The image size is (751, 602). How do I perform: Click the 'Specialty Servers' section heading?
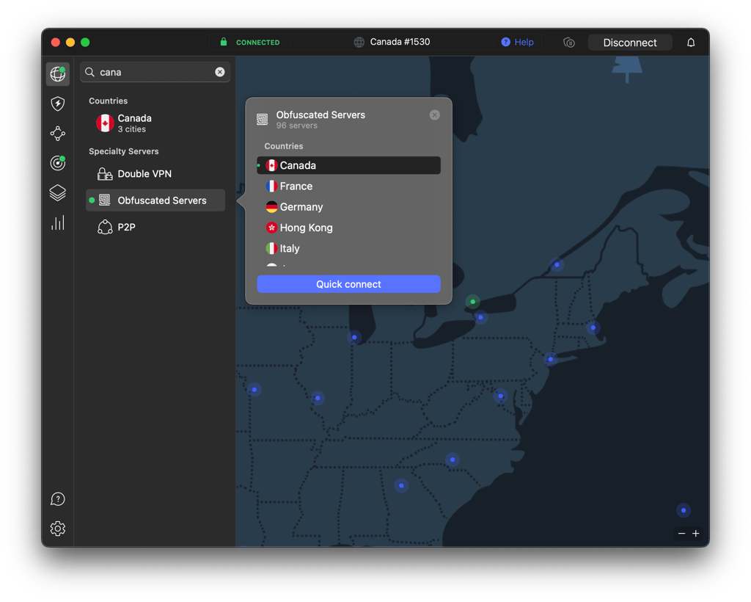coord(123,151)
